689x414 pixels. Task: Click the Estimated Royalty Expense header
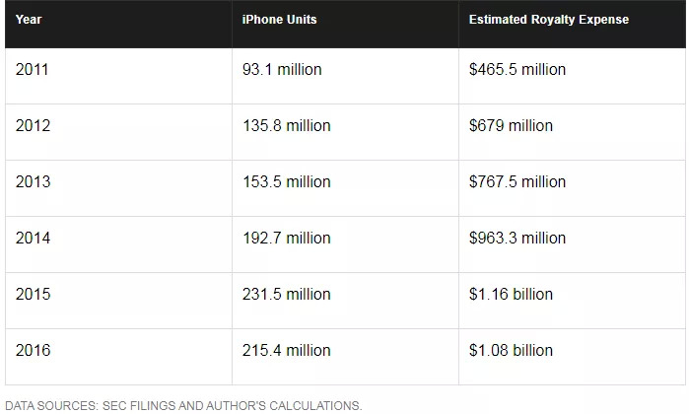[x=548, y=20]
